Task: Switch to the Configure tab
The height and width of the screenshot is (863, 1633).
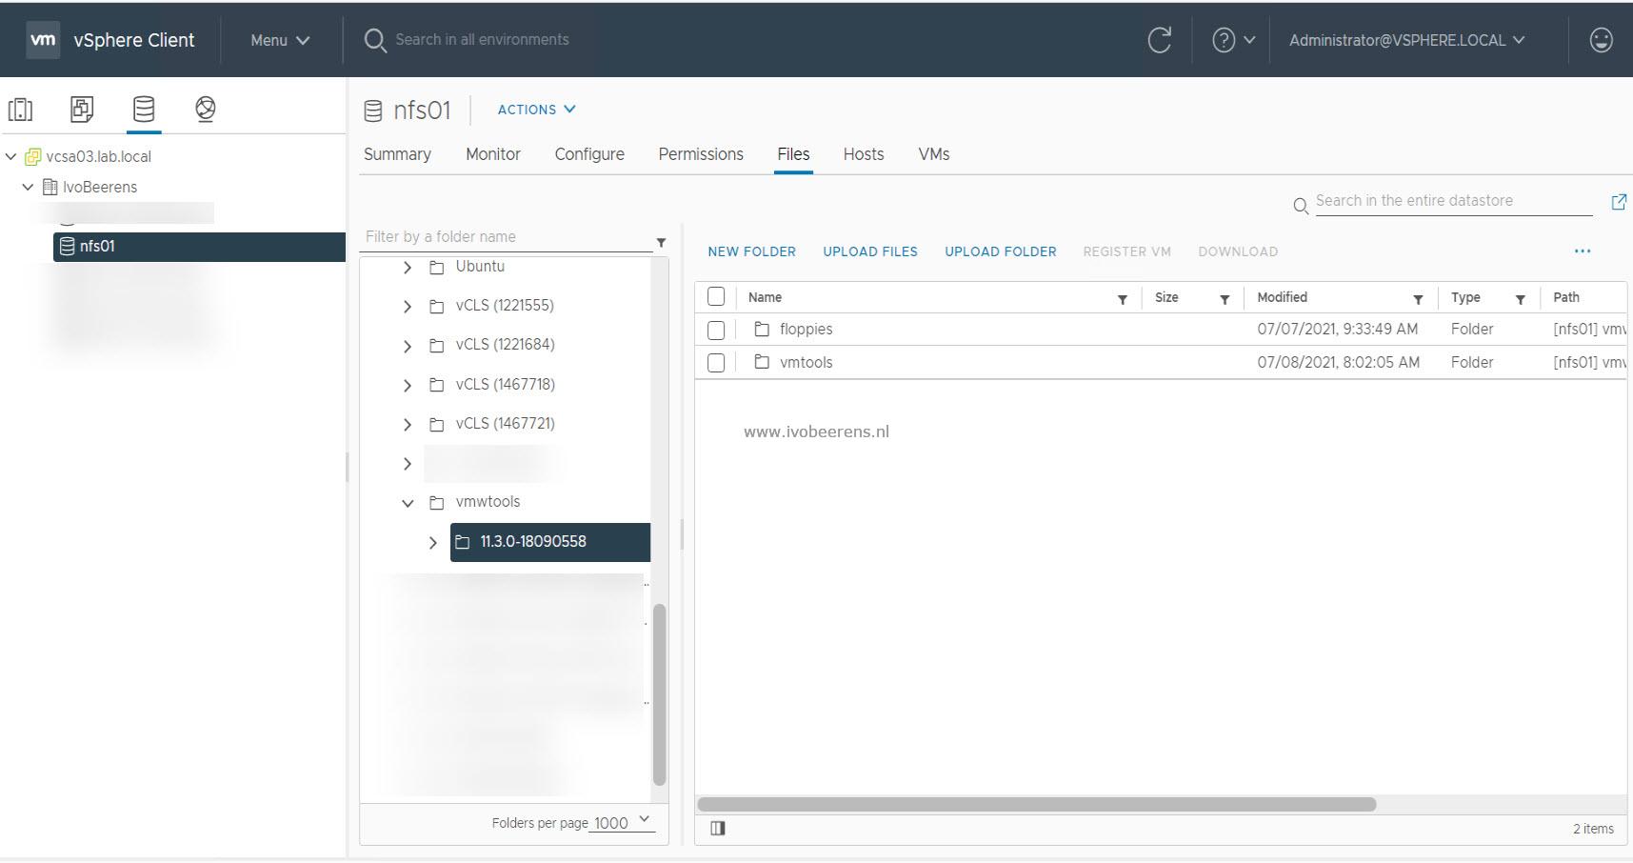Action: tap(589, 154)
